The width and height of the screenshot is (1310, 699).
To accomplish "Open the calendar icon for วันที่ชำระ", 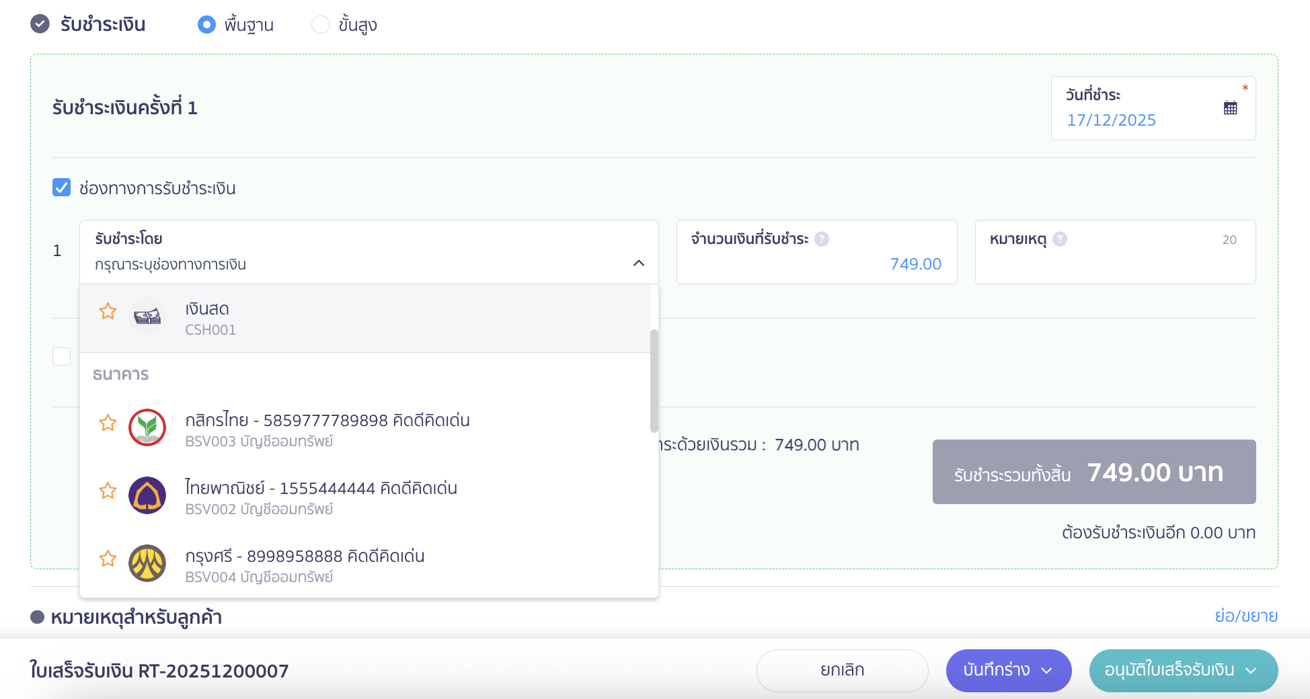I will click(x=1230, y=108).
